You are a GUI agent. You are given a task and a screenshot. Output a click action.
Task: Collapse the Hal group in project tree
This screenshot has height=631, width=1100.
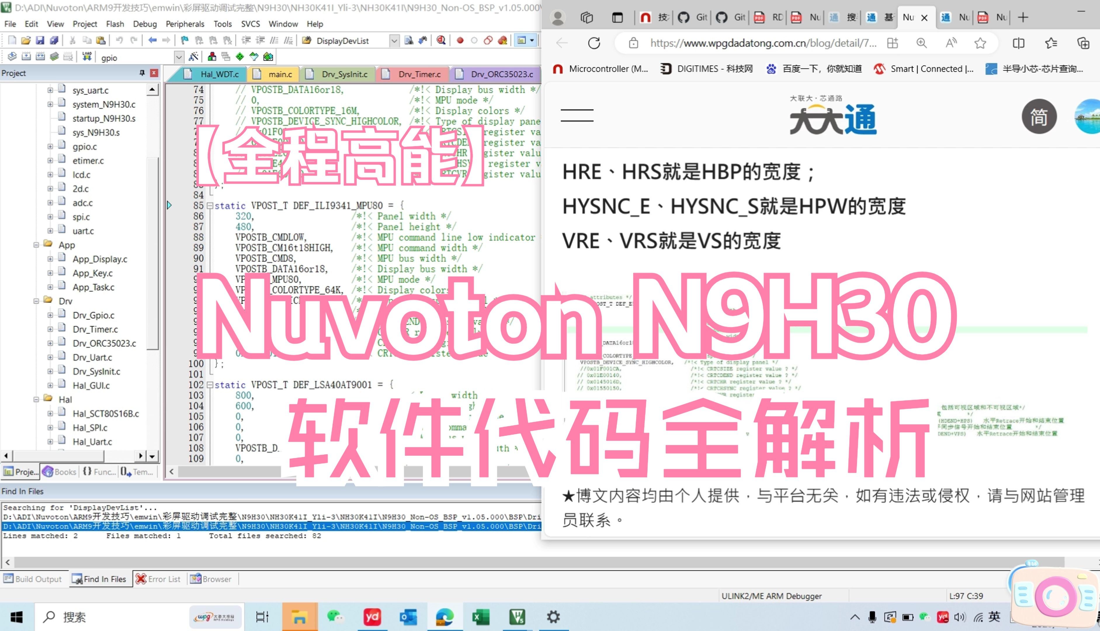click(x=37, y=399)
